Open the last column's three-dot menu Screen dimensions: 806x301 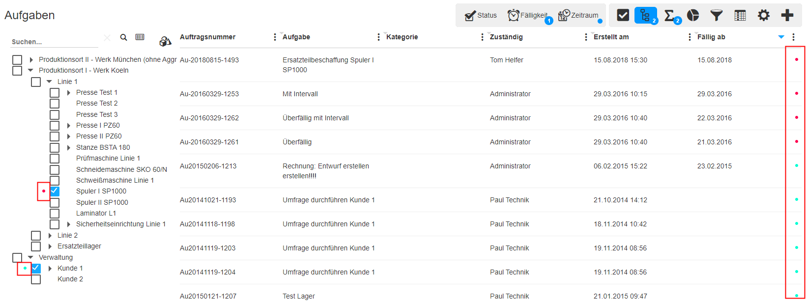[x=793, y=37]
